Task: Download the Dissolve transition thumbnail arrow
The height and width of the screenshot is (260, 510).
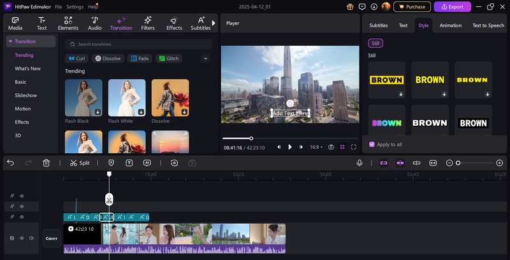Action: point(184,112)
